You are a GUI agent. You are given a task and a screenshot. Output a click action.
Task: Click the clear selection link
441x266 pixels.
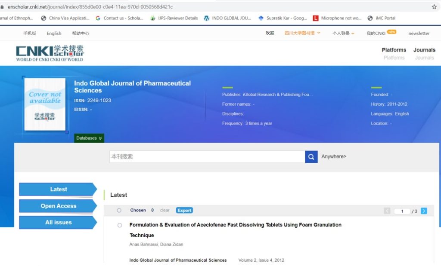(165, 211)
